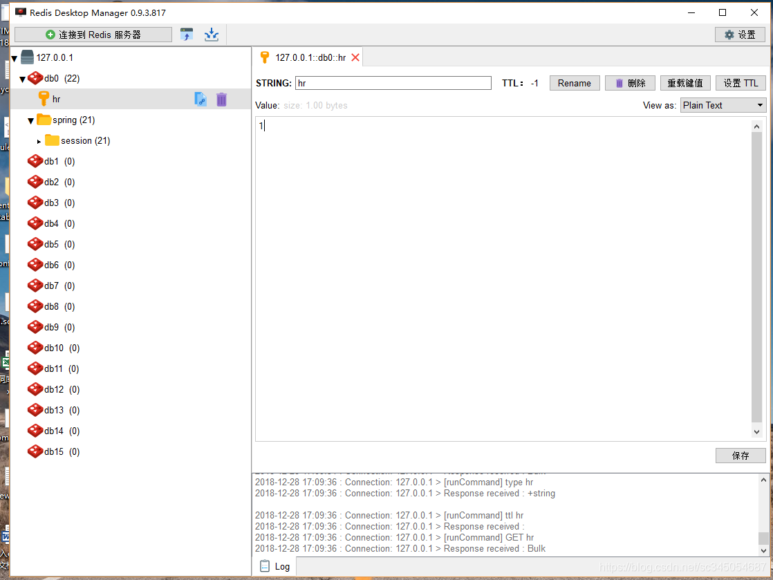Click the 'size: 1.00 bytes' label
The width and height of the screenshot is (773, 580).
click(315, 106)
